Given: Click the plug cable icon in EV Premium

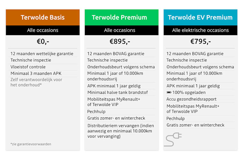Looking at the screenshot, I should [173, 139].
